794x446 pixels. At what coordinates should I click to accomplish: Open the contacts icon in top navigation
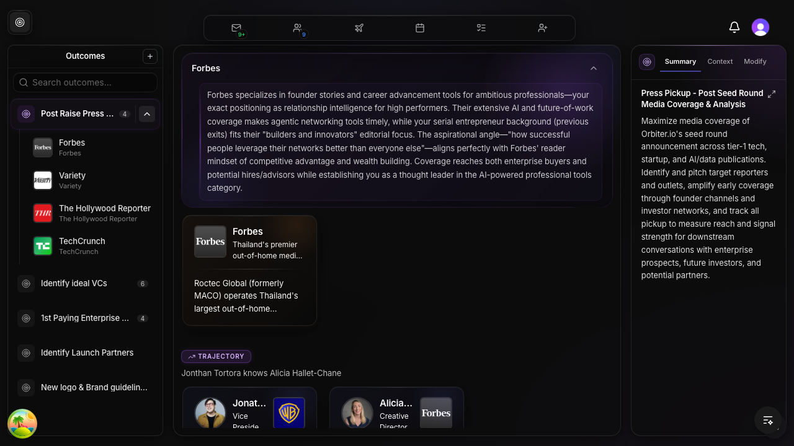298,28
